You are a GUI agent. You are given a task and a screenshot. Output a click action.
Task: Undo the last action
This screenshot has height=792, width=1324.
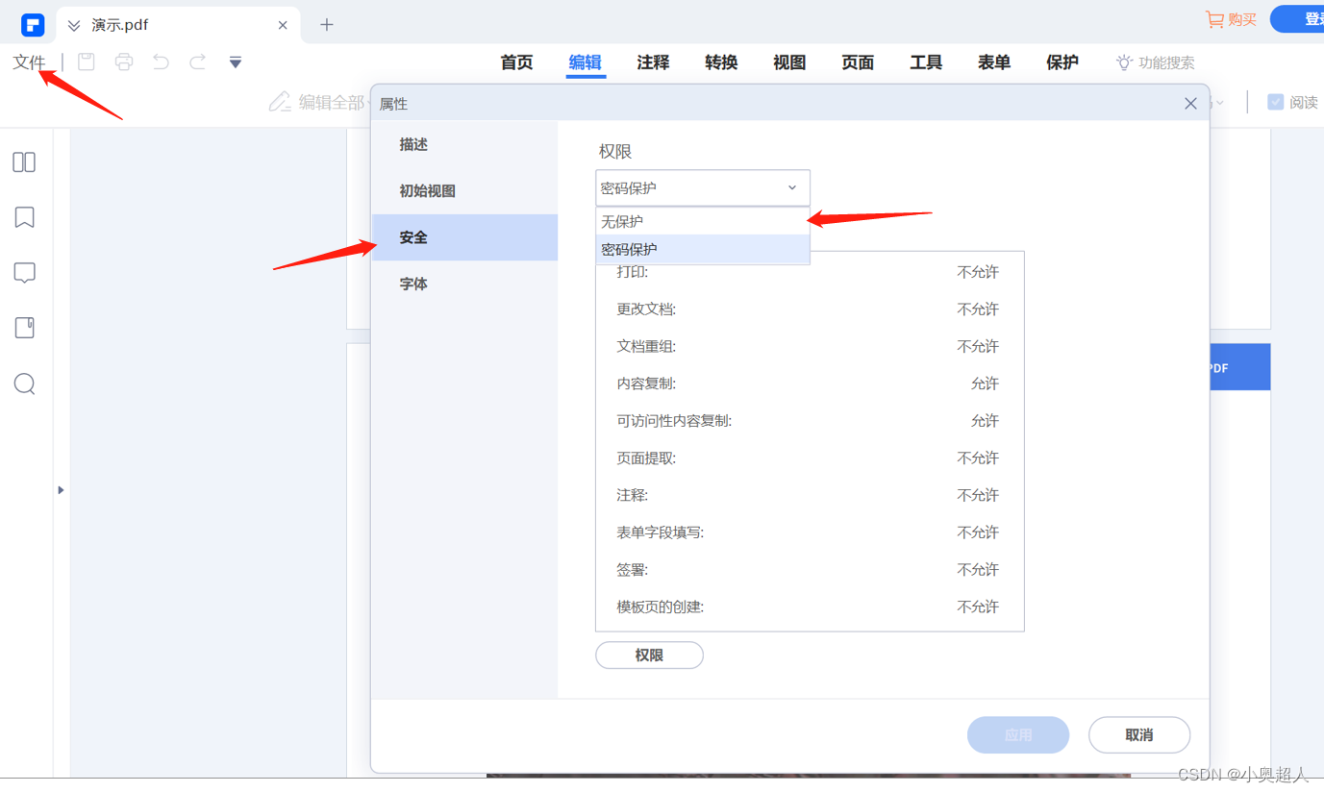(x=160, y=61)
